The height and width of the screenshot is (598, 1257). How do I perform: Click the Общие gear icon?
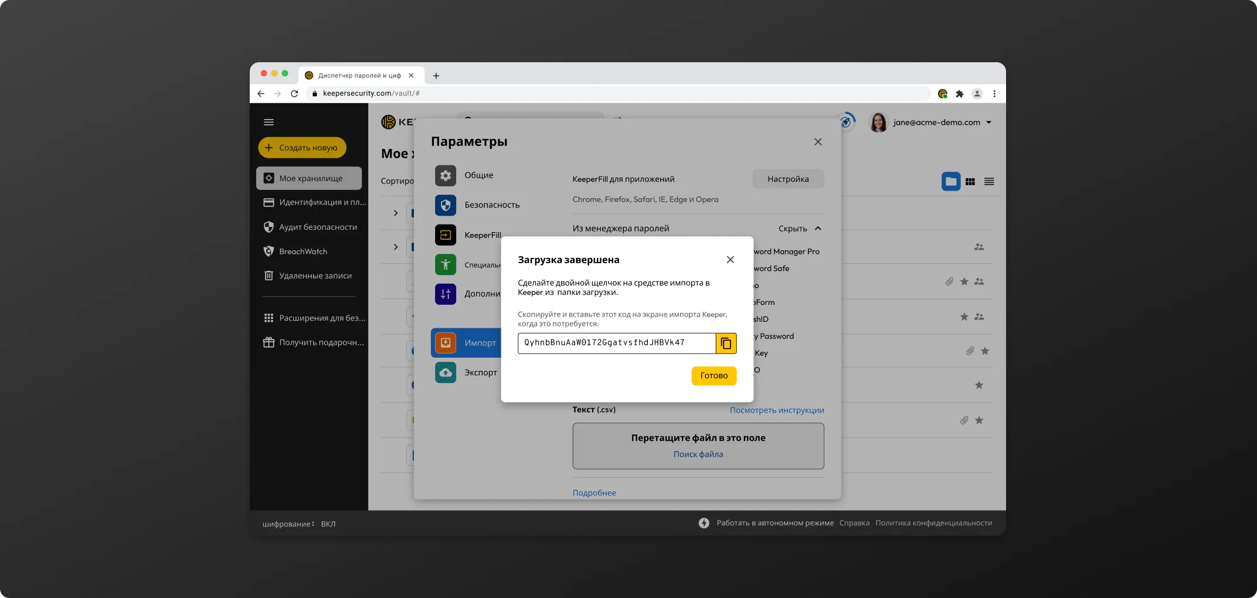(x=446, y=175)
